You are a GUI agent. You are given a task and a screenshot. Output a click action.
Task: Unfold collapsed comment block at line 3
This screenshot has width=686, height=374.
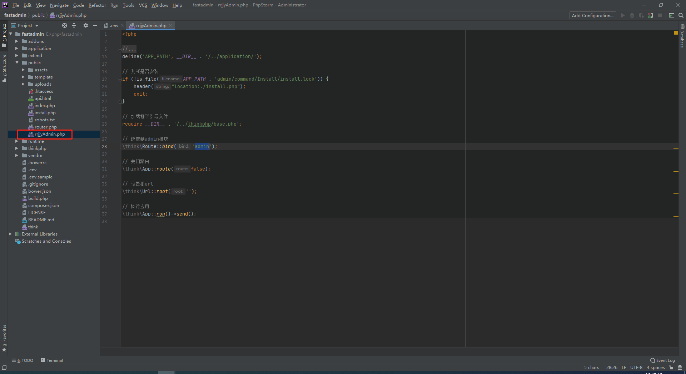pyautogui.click(x=120, y=49)
